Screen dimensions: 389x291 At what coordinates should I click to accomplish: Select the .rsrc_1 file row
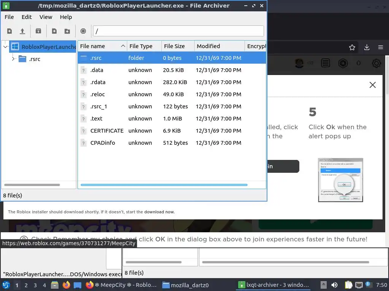click(172, 106)
